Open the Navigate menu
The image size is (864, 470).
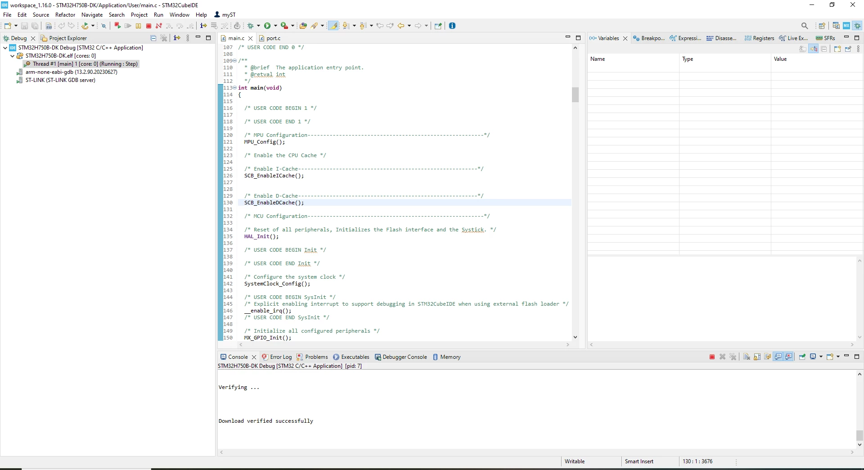coord(92,15)
